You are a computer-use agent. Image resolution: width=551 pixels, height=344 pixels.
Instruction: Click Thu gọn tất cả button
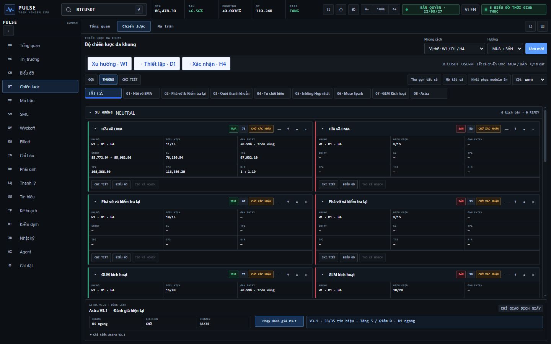tap(424, 80)
